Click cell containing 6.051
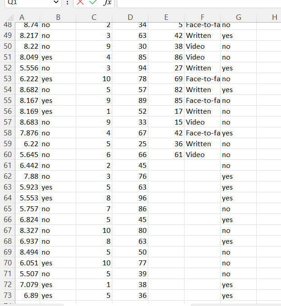Viewport: 281px width, 306px height. [28, 263]
